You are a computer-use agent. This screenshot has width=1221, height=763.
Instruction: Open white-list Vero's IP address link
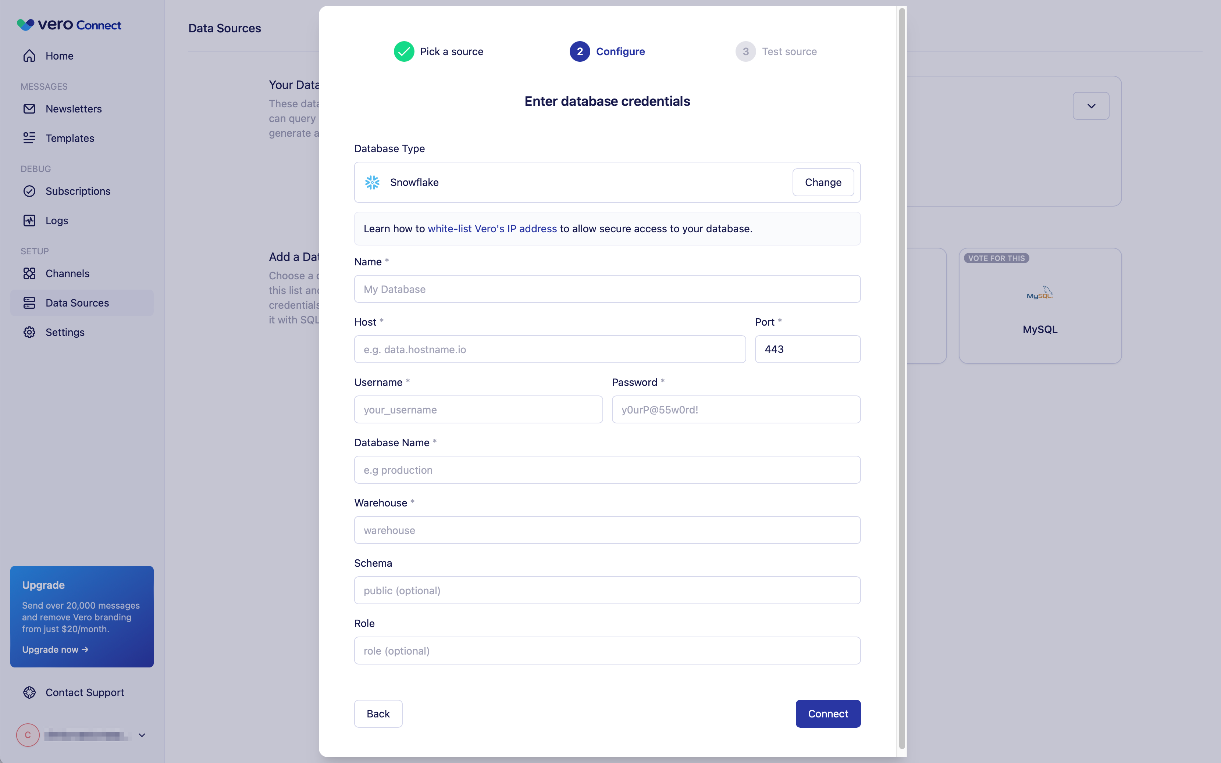(492, 229)
